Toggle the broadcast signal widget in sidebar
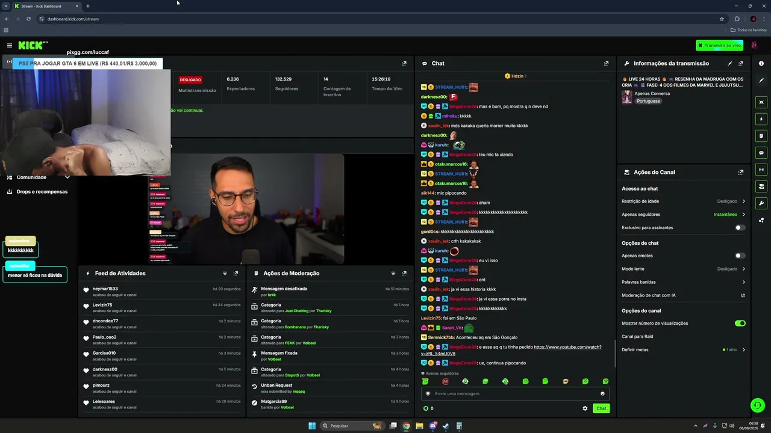The height and width of the screenshot is (433, 771). tap(761, 170)
